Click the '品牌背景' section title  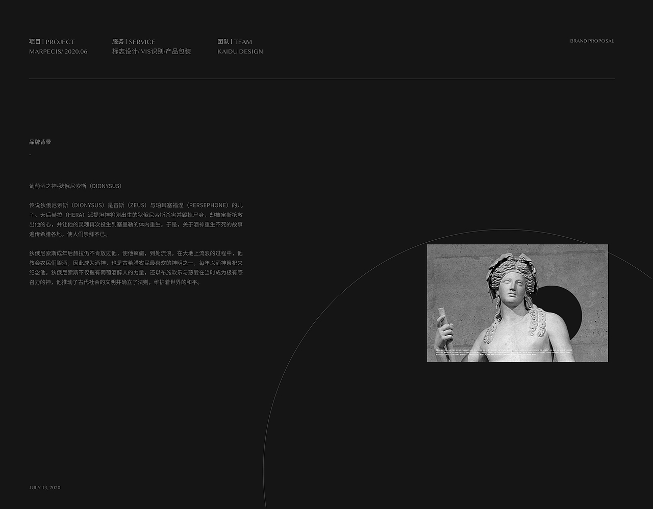click(x=40, y=142)
